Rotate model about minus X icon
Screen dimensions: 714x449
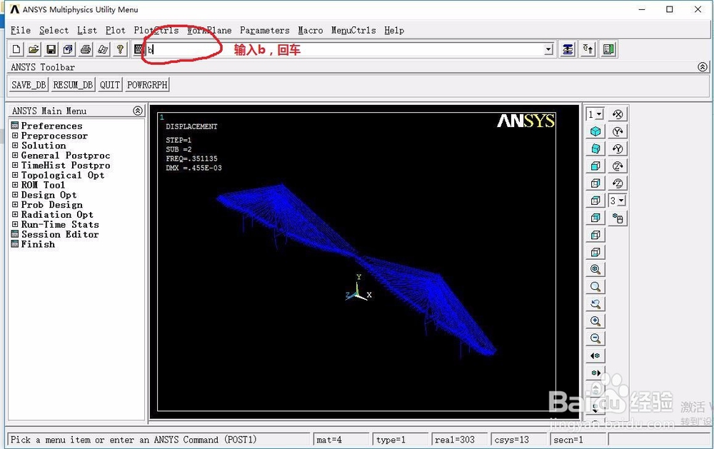[x=618, y=114]
